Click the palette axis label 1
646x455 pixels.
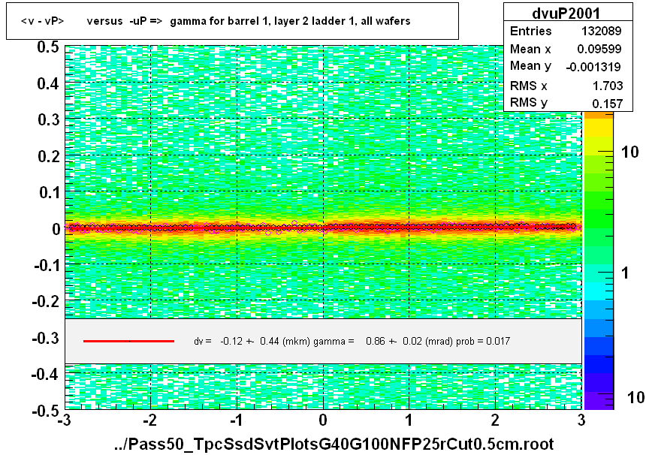(x=625, y=273)
